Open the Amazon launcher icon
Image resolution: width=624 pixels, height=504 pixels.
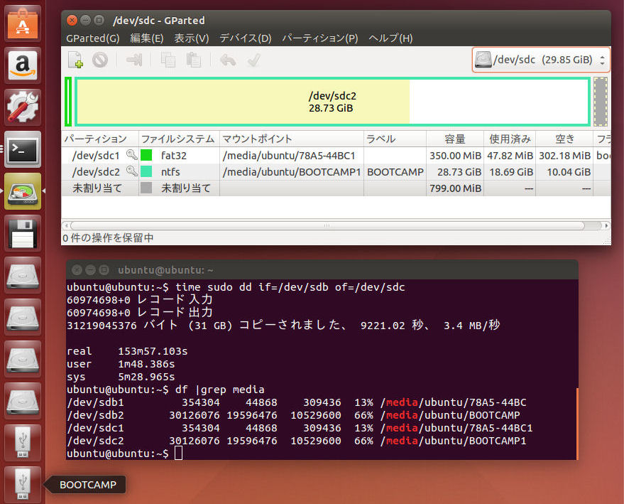tap(23, 65)
